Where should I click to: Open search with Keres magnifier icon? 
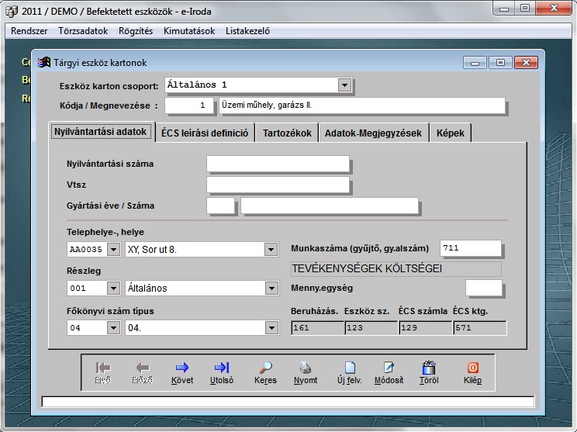[265, 372]
